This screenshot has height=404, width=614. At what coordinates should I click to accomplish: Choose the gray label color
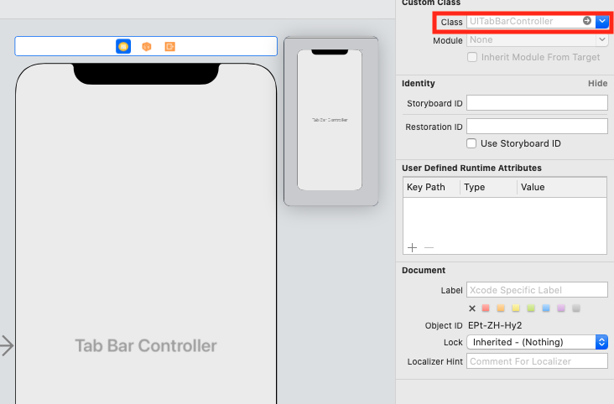point(576,308)
